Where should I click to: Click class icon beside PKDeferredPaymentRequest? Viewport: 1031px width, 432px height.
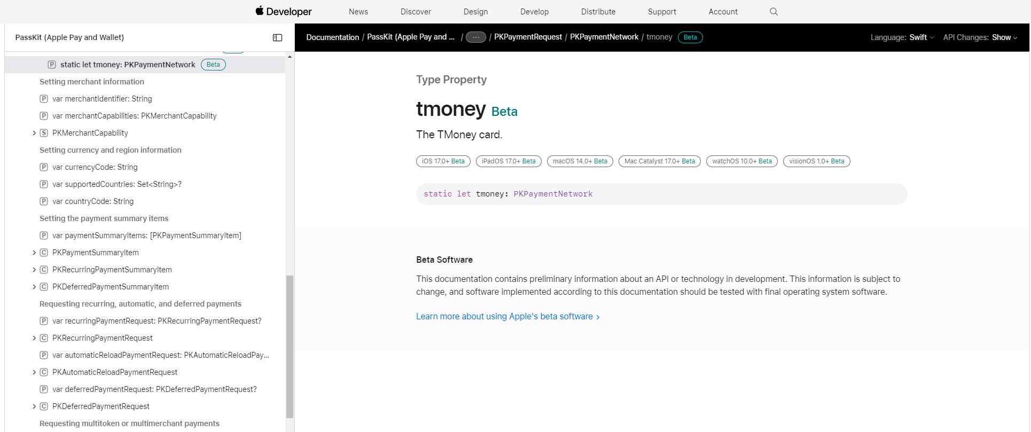[44, 406]
